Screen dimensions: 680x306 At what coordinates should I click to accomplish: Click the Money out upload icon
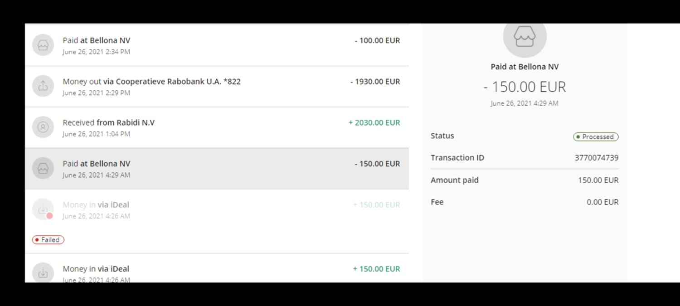(x=43, y=86)
